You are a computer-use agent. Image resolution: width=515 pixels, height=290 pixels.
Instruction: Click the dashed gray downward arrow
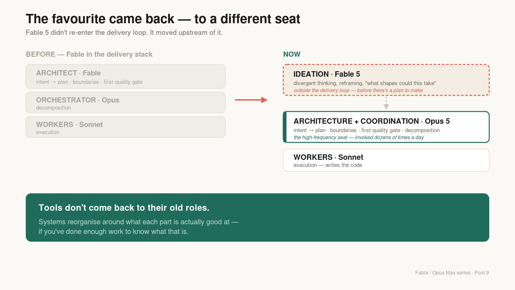pos(386,103)
